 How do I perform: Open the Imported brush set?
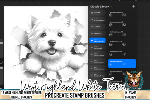[x=97, y=33]
